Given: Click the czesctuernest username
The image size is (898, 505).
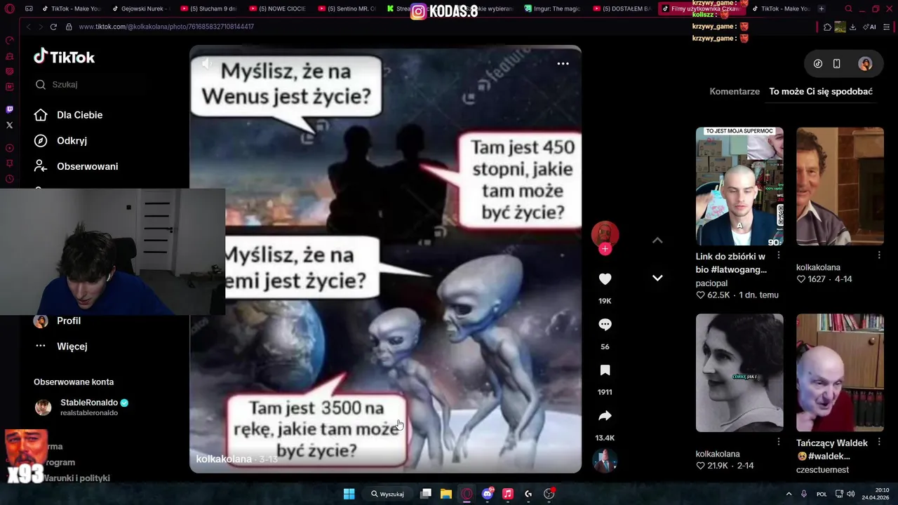Looking at the screenshot, I should point(822,470).
